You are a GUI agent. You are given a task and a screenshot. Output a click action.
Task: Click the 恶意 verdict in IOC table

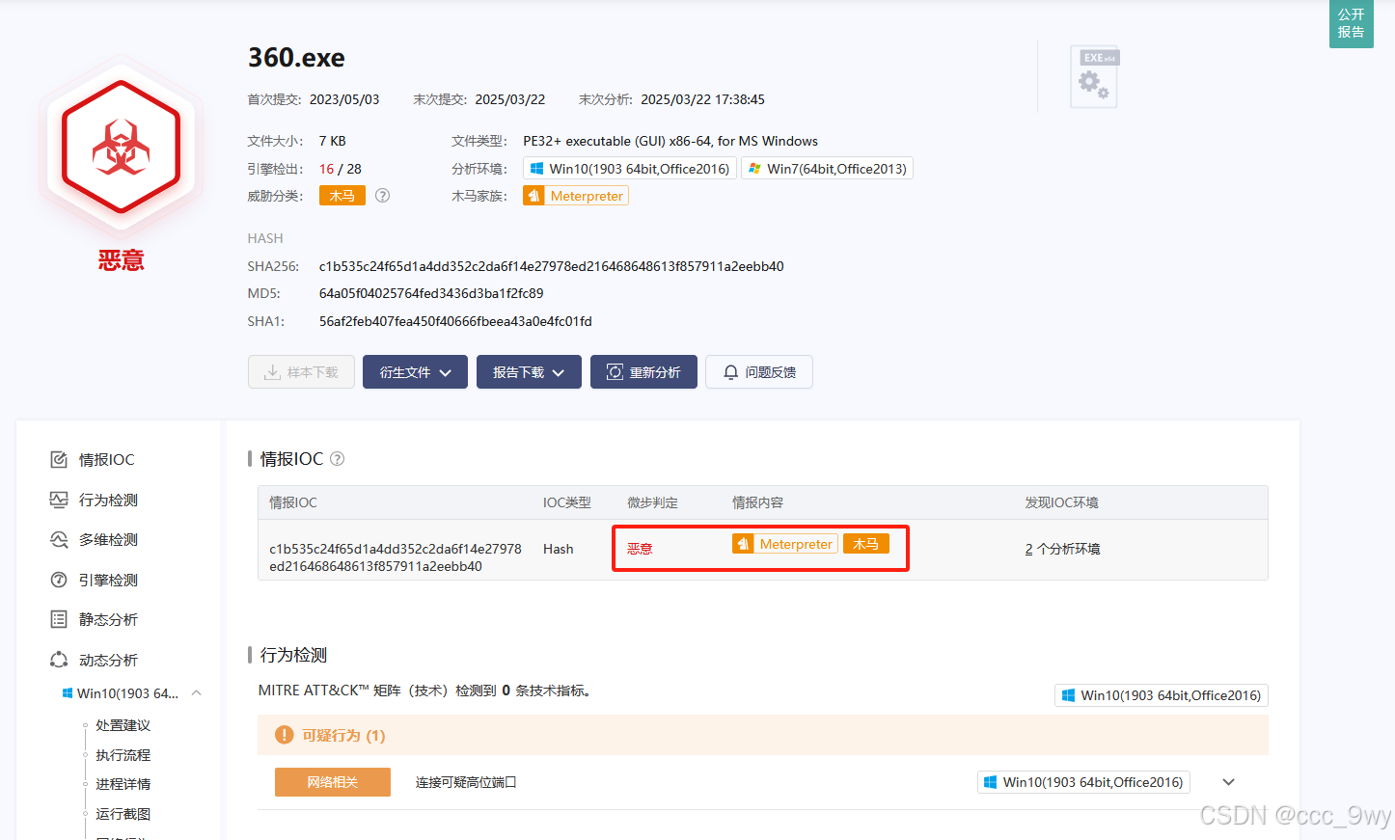pyautogui.click(x=640, y=549)
